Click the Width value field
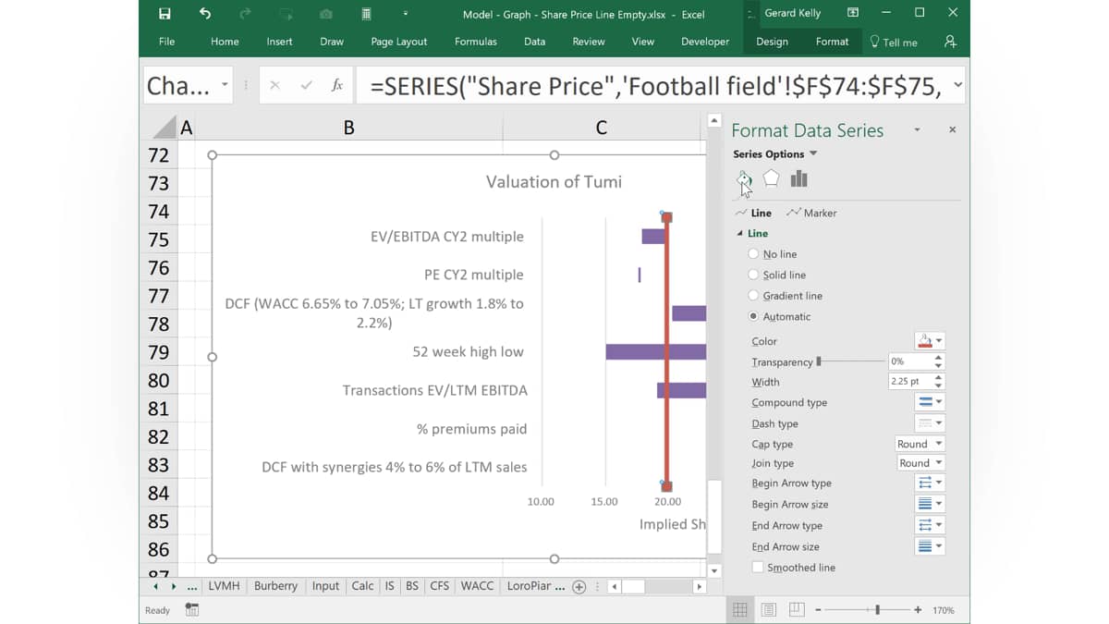 click(x=909, y=381)
